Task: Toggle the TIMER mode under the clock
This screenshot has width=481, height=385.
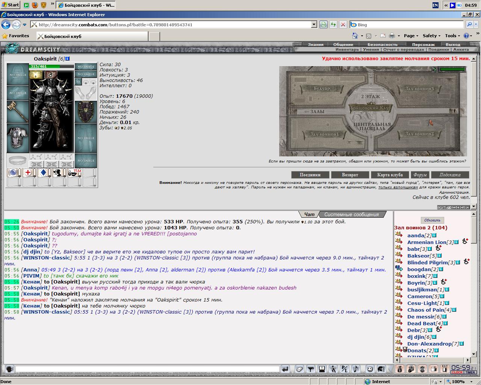Action: [470, 372]
